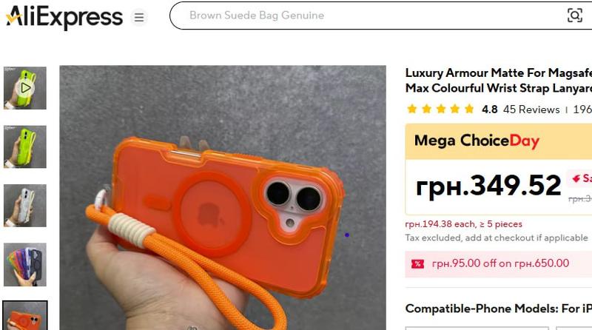This screenshot has width=592, height=330.
Task: Select the multi-color cases fan thumbnail
Action: (25, 264)
